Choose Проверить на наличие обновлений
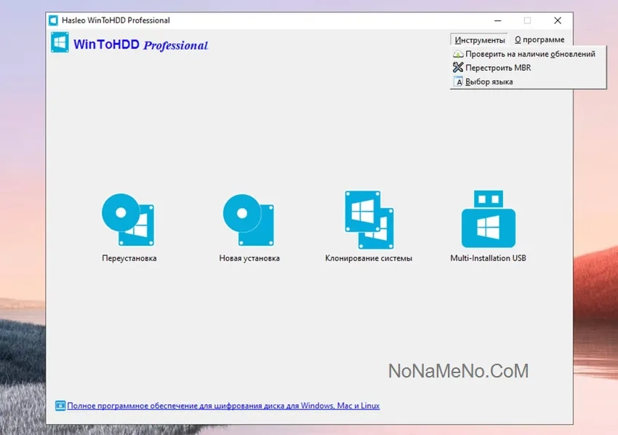 (x=530, y=54)
